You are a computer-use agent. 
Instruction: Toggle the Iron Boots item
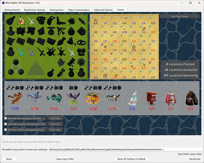[x=31, y=31]
